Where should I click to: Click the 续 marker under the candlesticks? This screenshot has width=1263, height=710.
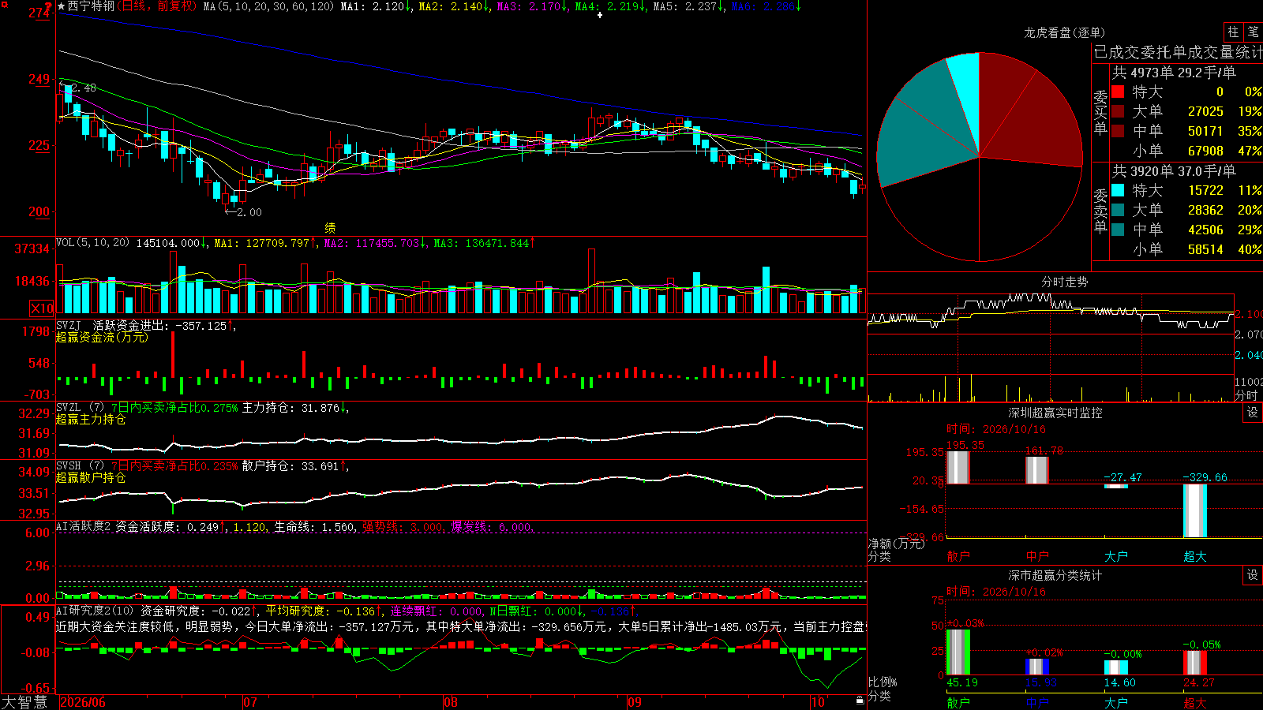tap(330, 227)
